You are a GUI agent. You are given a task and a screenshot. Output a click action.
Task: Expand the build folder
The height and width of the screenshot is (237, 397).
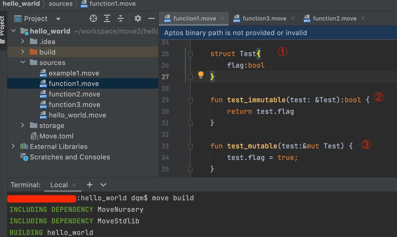[x=23, y=52]
